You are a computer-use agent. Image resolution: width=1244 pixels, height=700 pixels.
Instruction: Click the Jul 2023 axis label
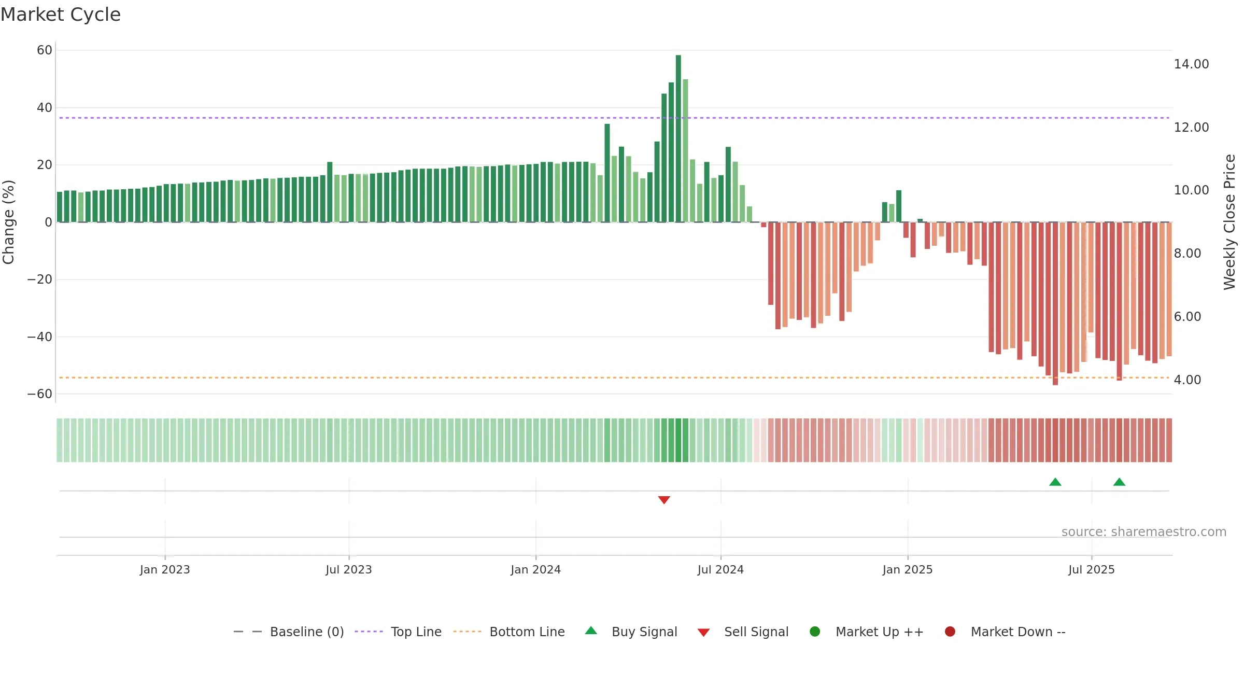pyautogui.click(x=349, y=569)
